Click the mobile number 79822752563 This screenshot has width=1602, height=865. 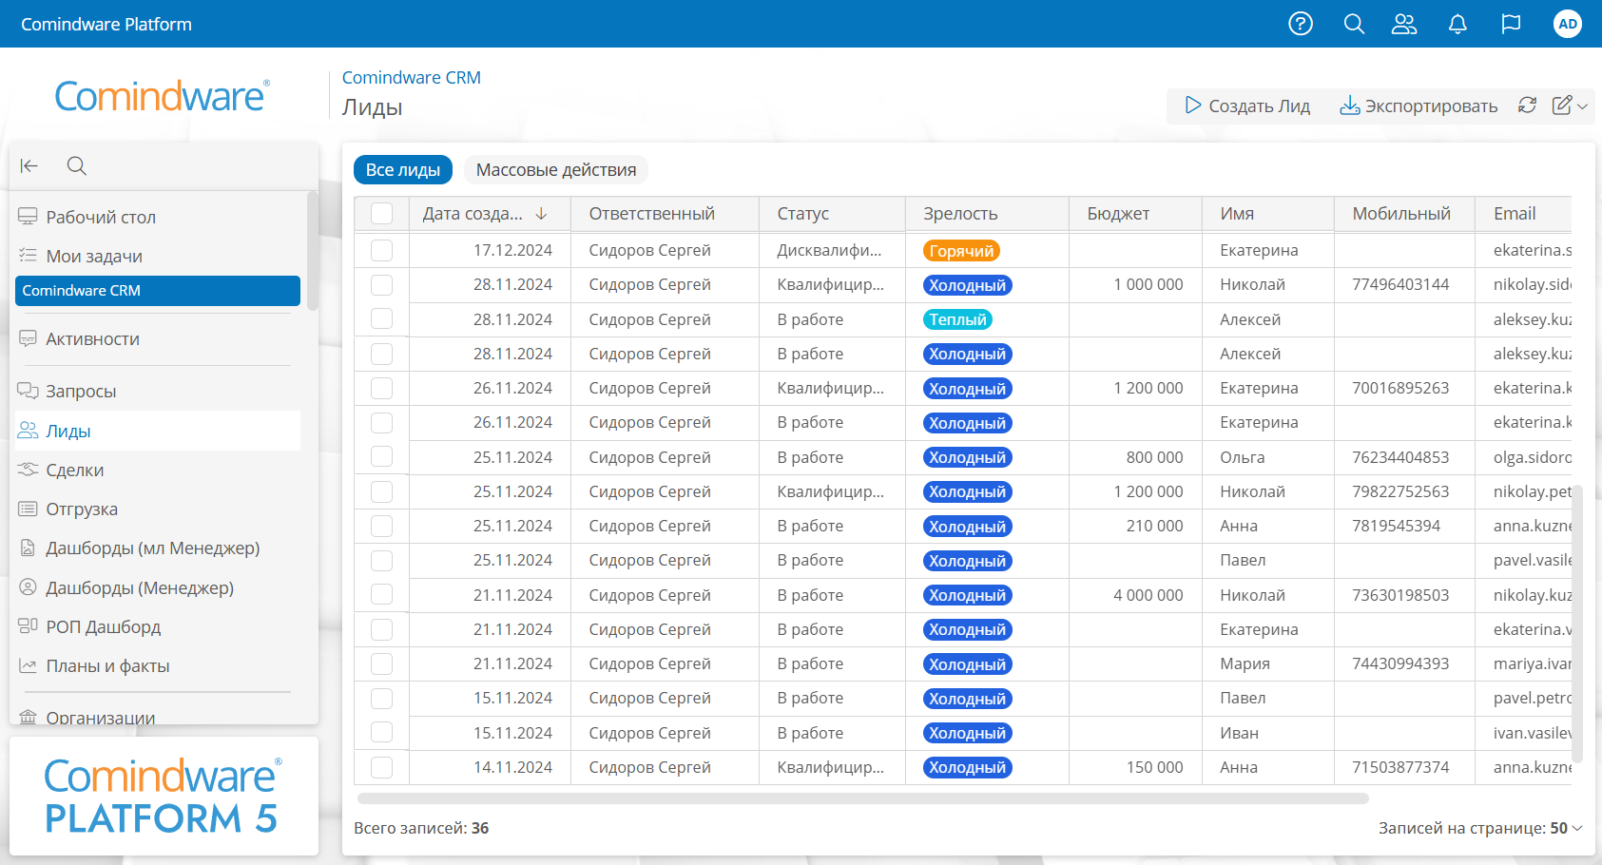pos(1400,491)
